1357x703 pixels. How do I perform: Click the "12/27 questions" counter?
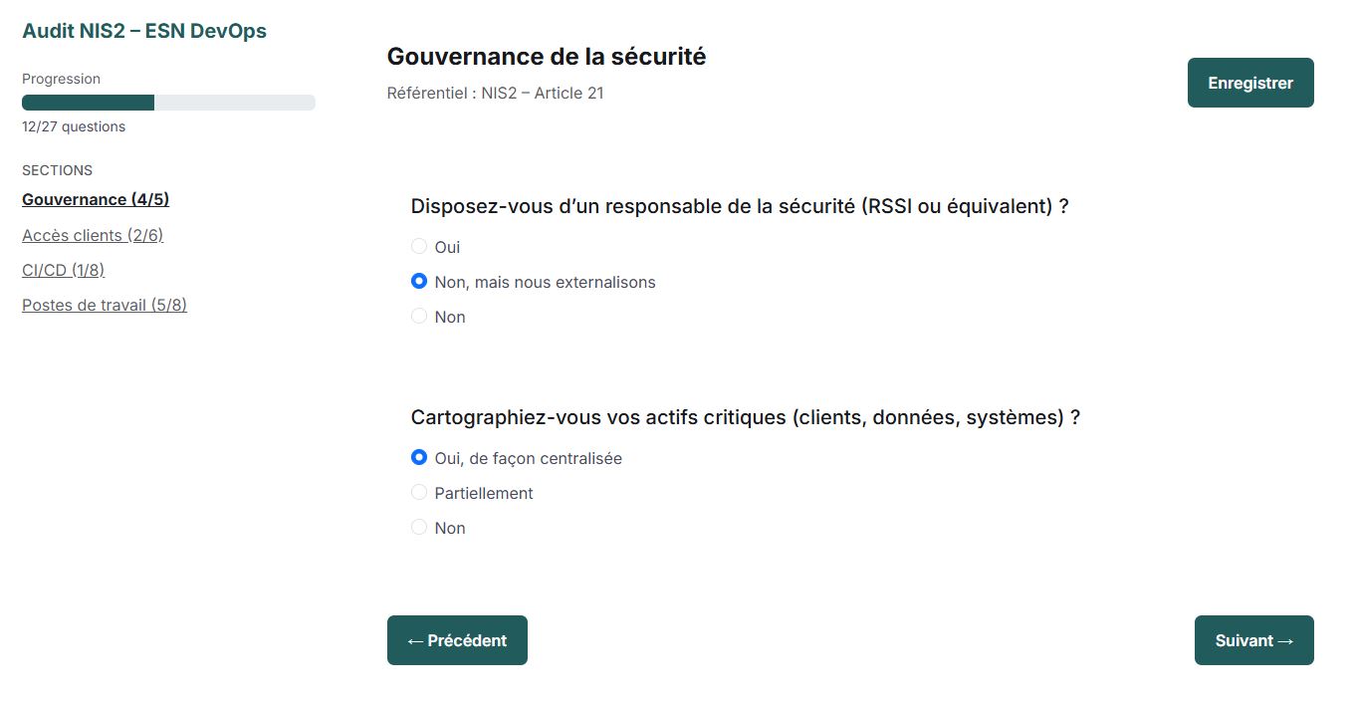point(73,126)
